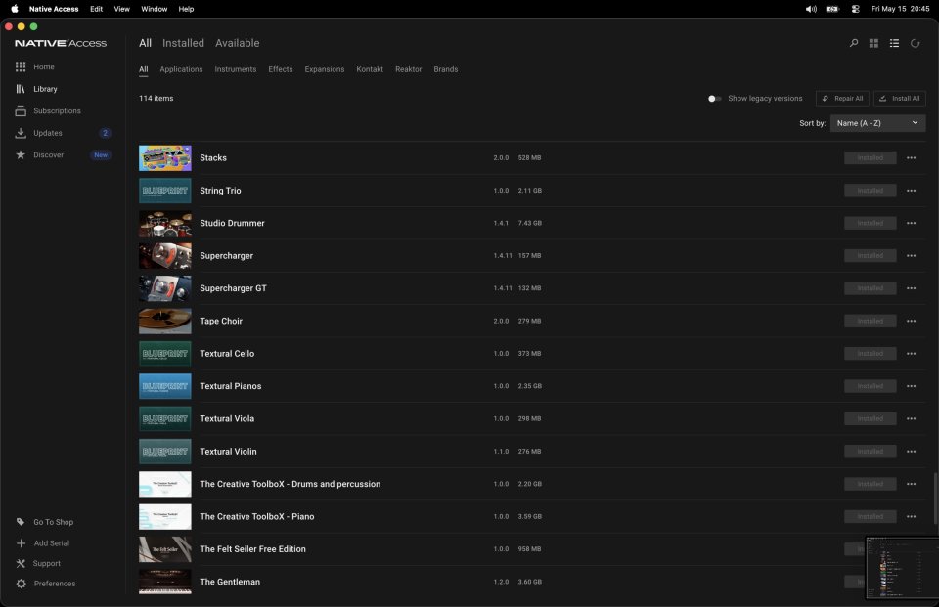Open more options for Supercharger GT

tap(911, 288)
